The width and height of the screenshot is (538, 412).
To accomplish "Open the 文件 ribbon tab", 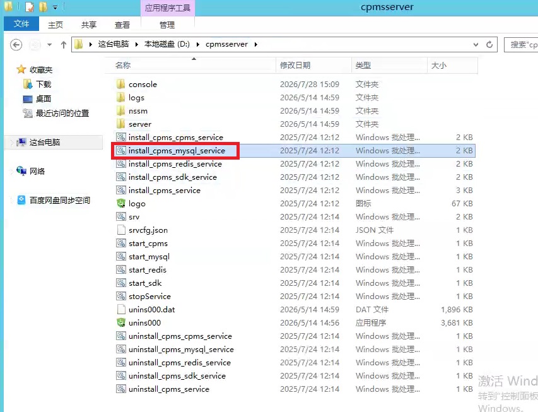I will tap(21, 24).
